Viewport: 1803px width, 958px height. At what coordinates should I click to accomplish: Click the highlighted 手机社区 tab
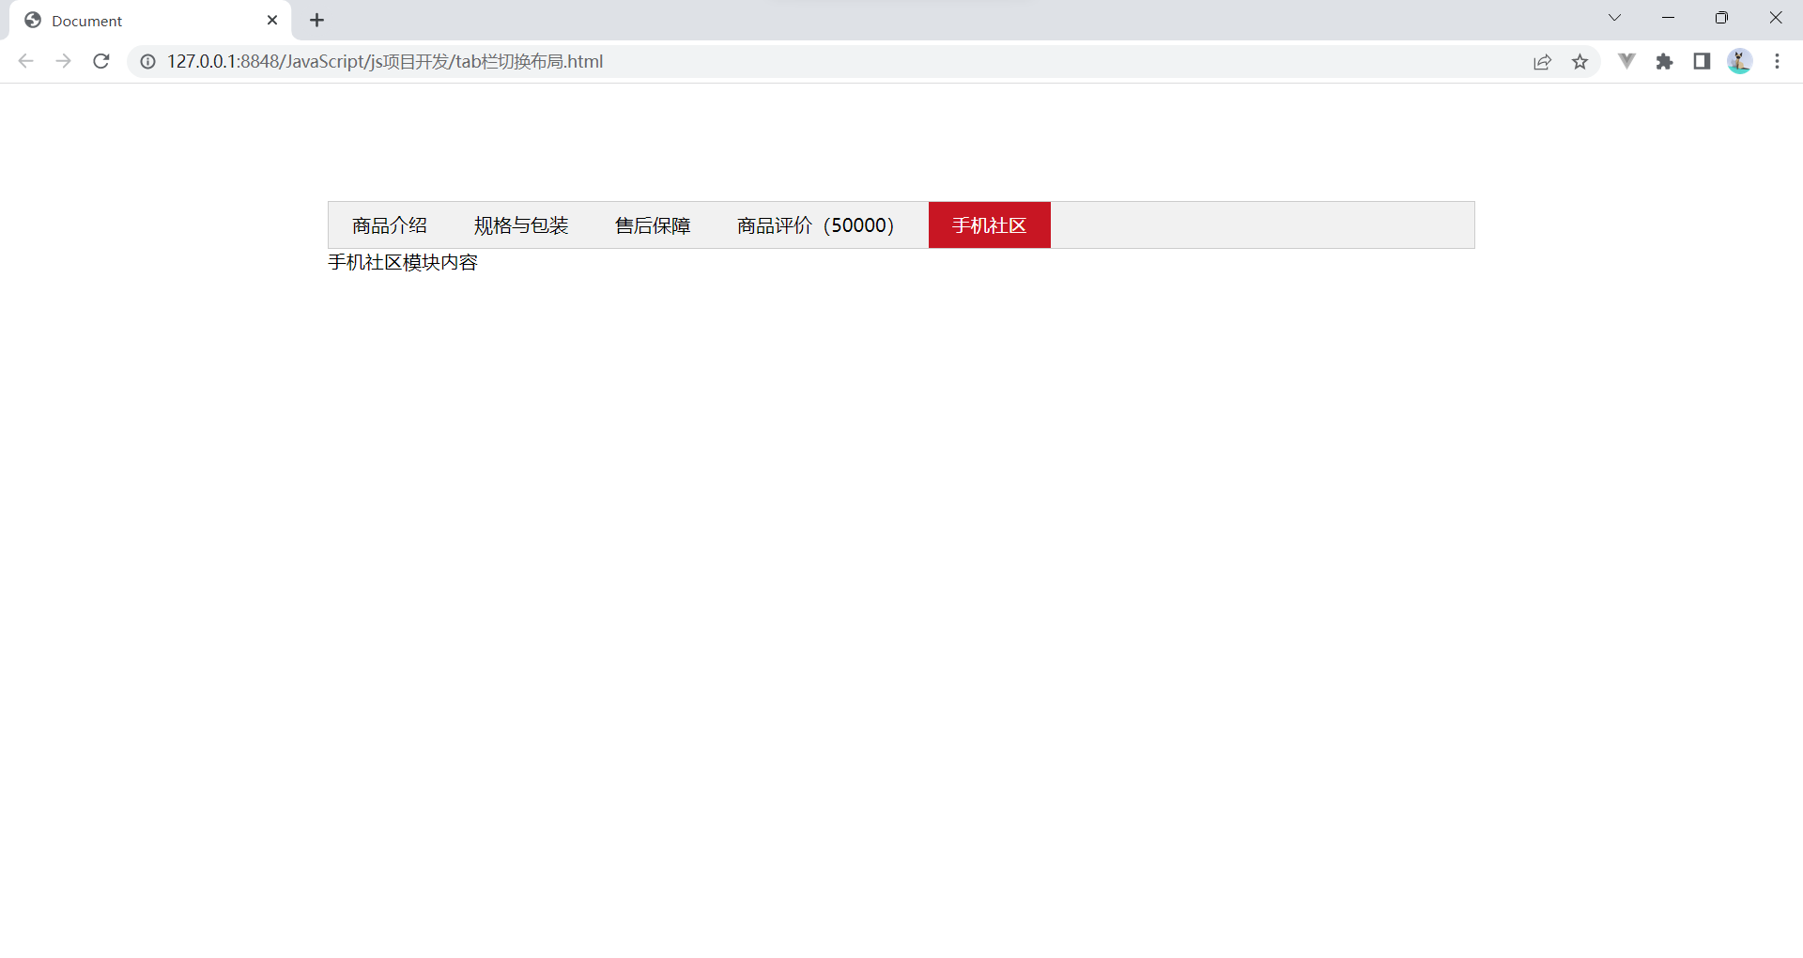pos(989,224)
